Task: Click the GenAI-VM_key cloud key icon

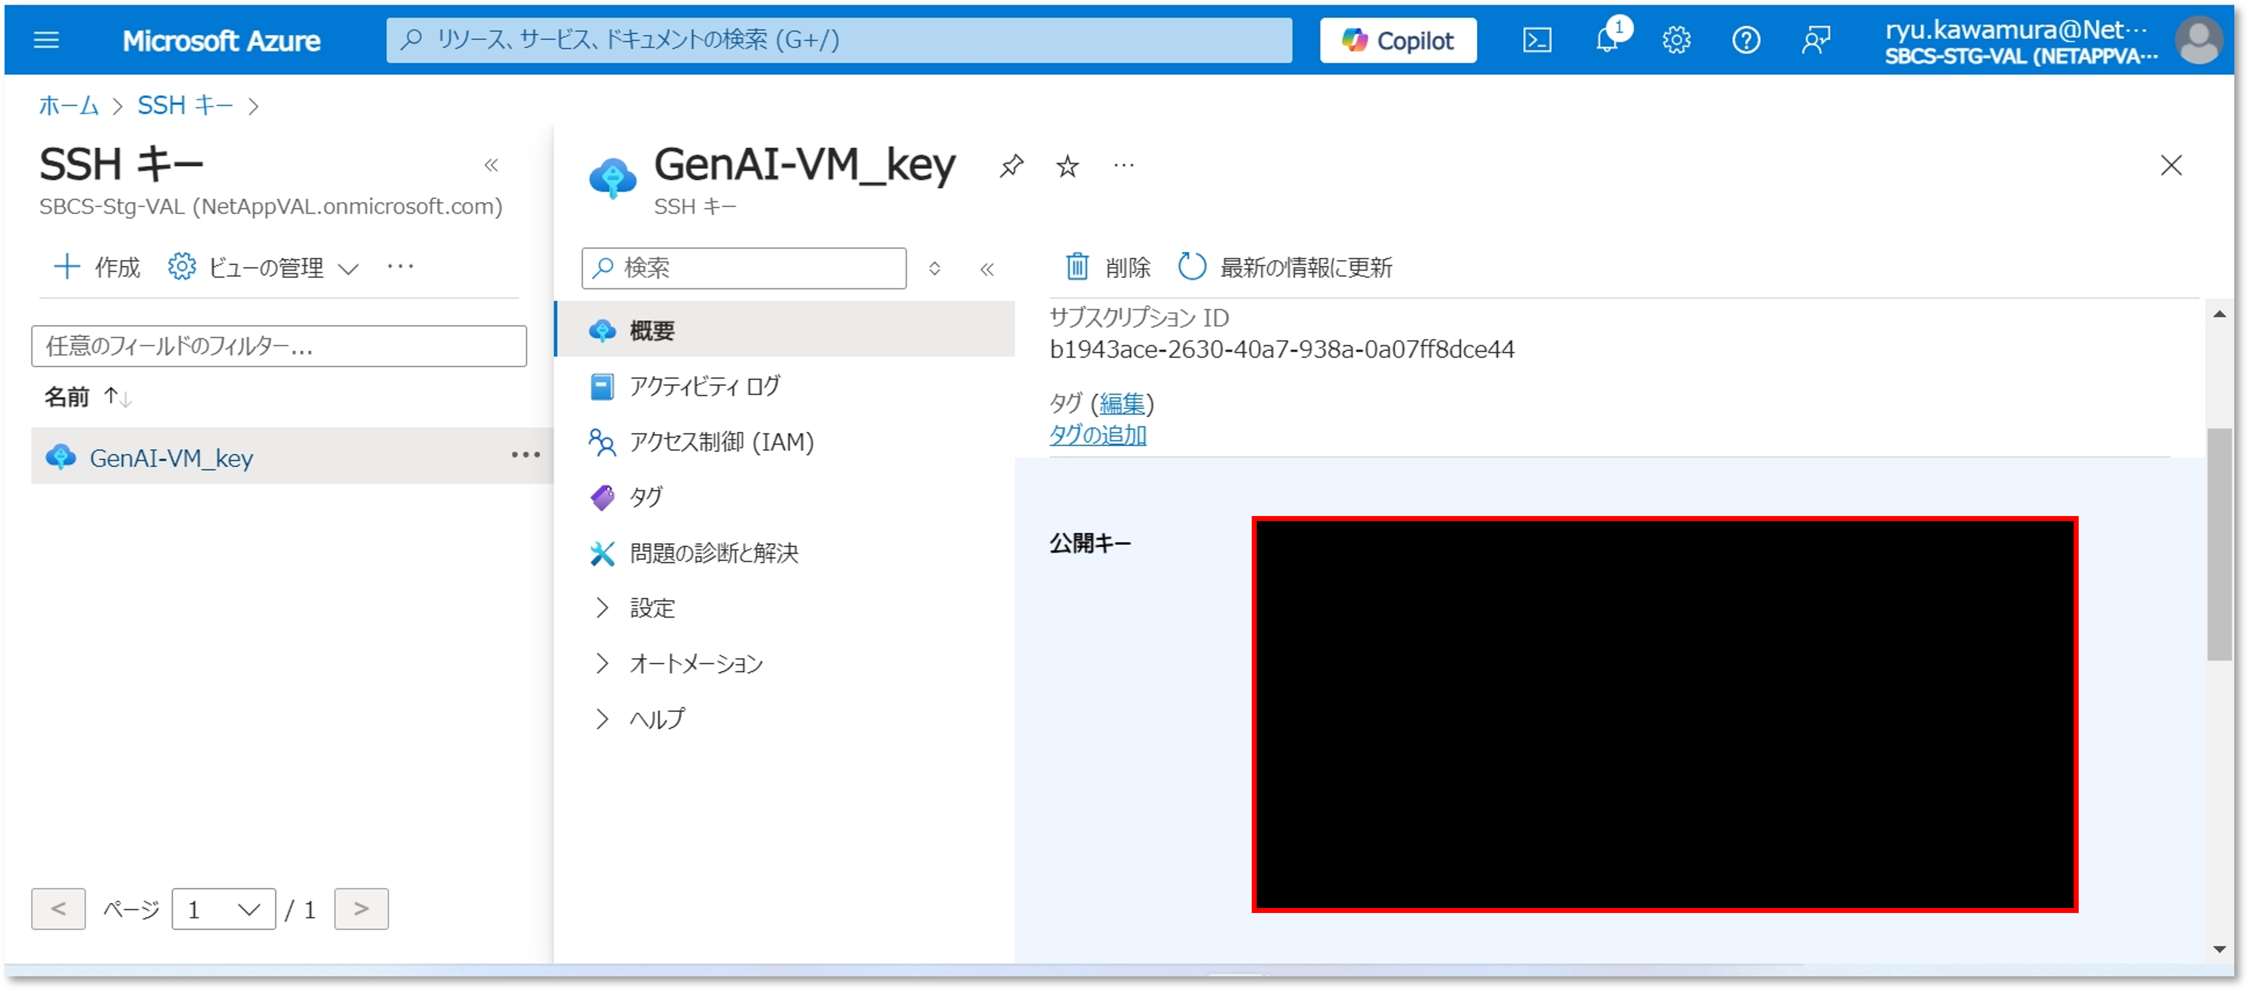Action: (x=613, y=178)
